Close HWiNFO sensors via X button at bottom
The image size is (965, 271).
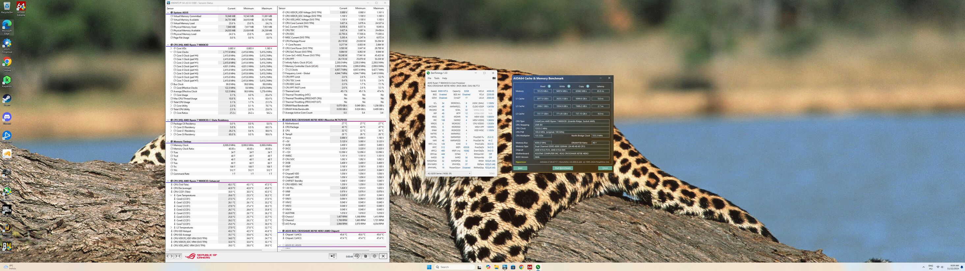point(383,256)
